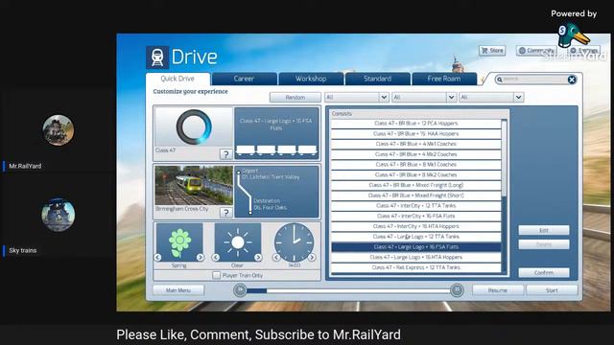This screenshot has height=345, width=614.
Task: Select Class 47 - InterCity + 16 FSA Flats
Action: [x=415, y=216]
